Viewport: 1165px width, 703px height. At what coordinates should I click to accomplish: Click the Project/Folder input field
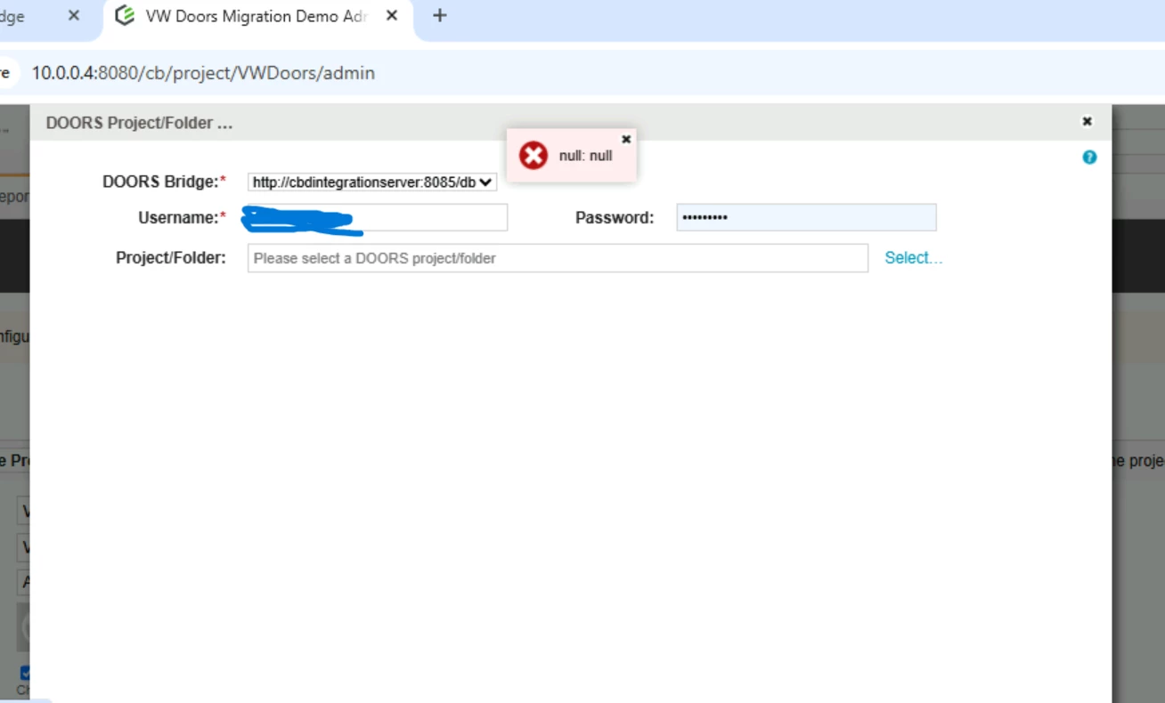point(558,258)
